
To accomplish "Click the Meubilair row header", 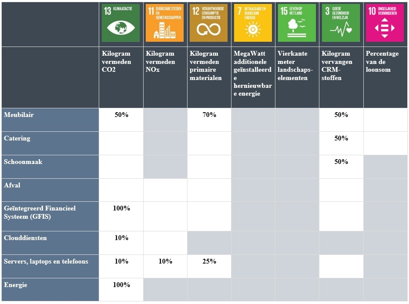I will 19,115.
